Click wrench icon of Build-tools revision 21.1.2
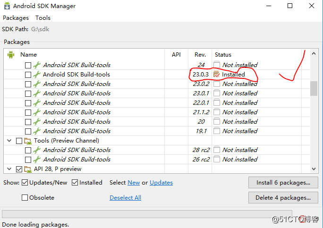 pyautogui.click(x=37, y=112)
